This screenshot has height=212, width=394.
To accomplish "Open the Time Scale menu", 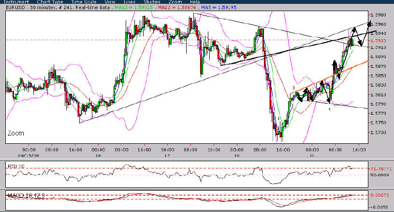I will pyautogui.click(x=84, y=2).
